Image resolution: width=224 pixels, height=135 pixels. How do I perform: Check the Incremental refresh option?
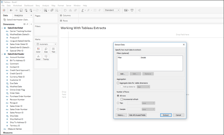122,99
